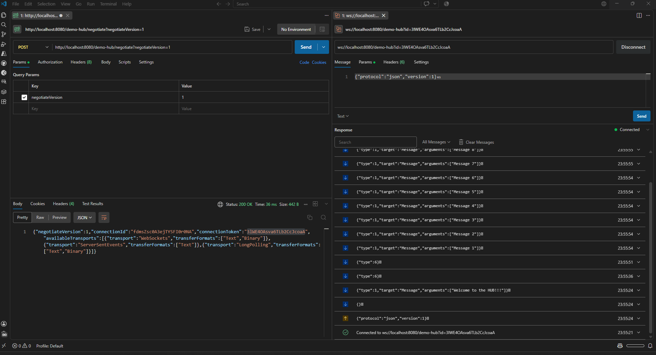This screenshot has height=355, width=656.
Task: Open the Cookies link
Action: coord(319,62)
